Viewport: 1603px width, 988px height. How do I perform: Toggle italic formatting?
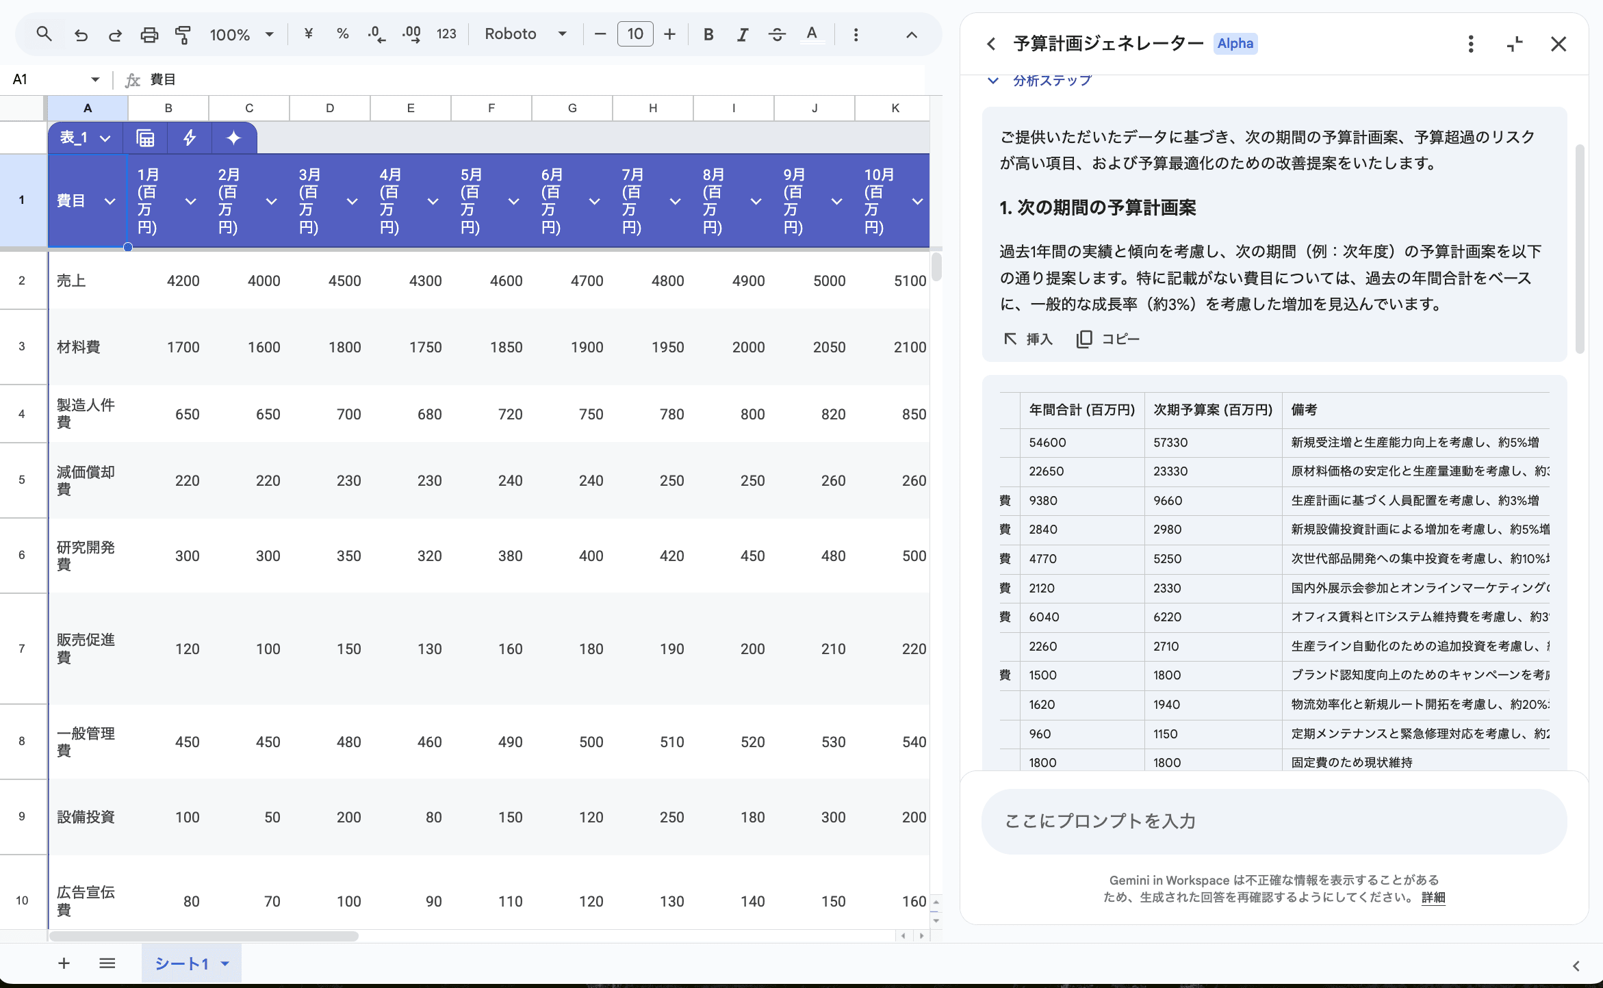point(742,34)
